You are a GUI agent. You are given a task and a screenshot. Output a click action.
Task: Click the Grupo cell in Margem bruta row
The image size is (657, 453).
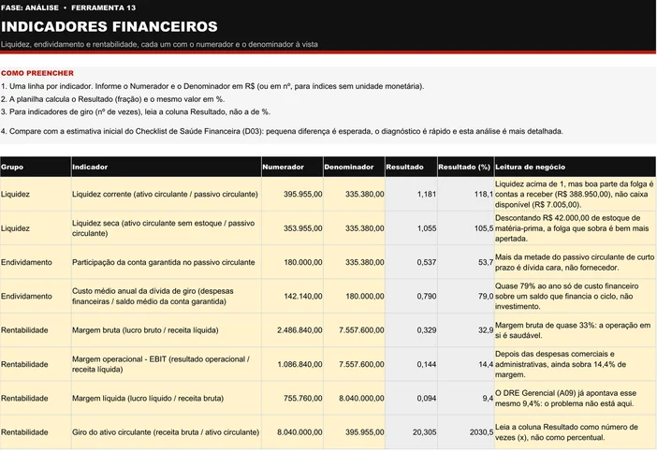[x=36, y=330]
